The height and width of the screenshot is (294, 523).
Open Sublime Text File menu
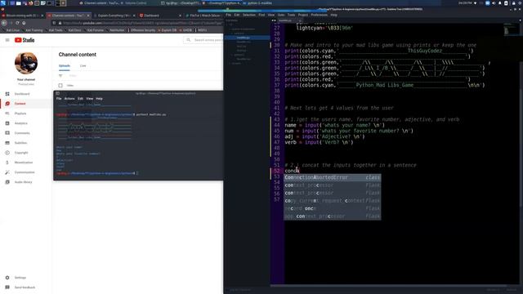[x=228, y=15]
